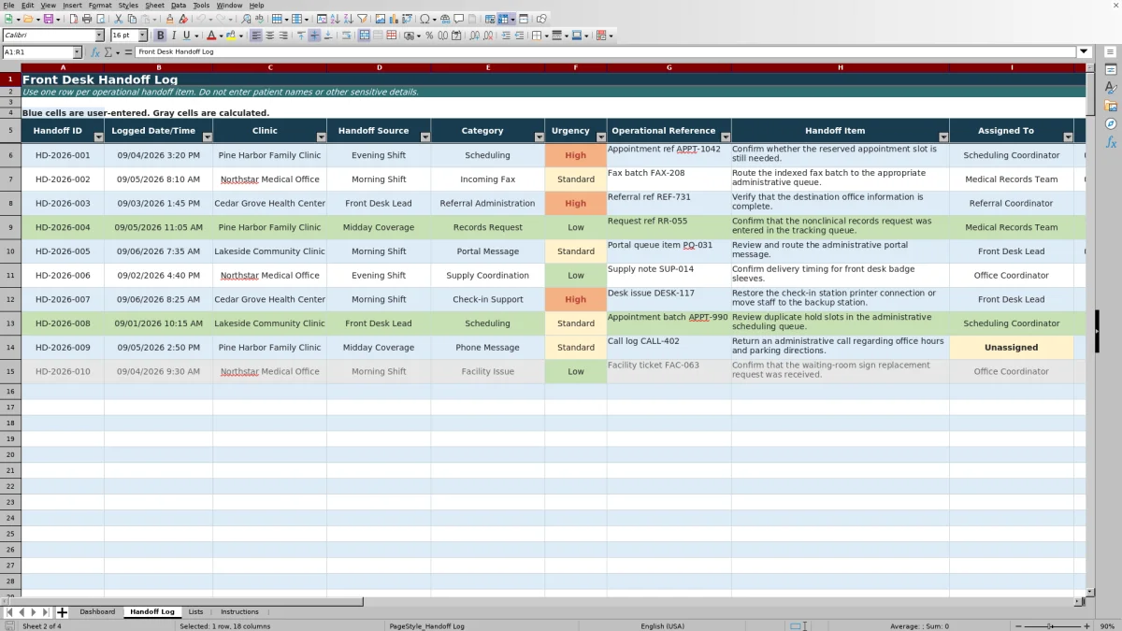Click the Cut scissors icon
The height and width of the screenshot is (631, 1122).
tap(119, 19)
